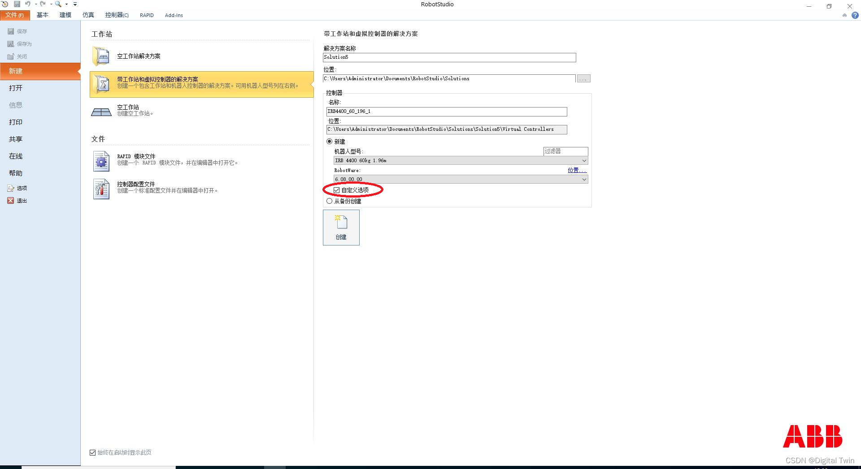Image resolution: width=861 pixels, height=469 pixels.
Task: Click the RobotWare 位置... link
Action: pyautogui.click(x=577, y=170)
